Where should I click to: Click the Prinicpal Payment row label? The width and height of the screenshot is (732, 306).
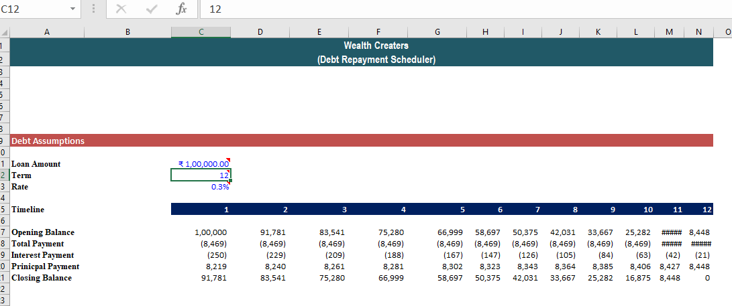click(45, 266)
